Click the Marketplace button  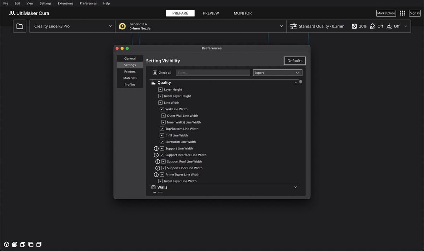coord(386,13)
